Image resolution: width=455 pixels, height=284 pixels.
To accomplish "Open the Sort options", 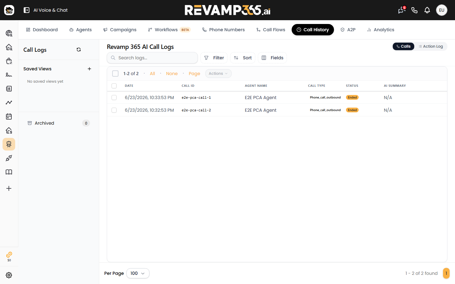I will coord(243,58).
